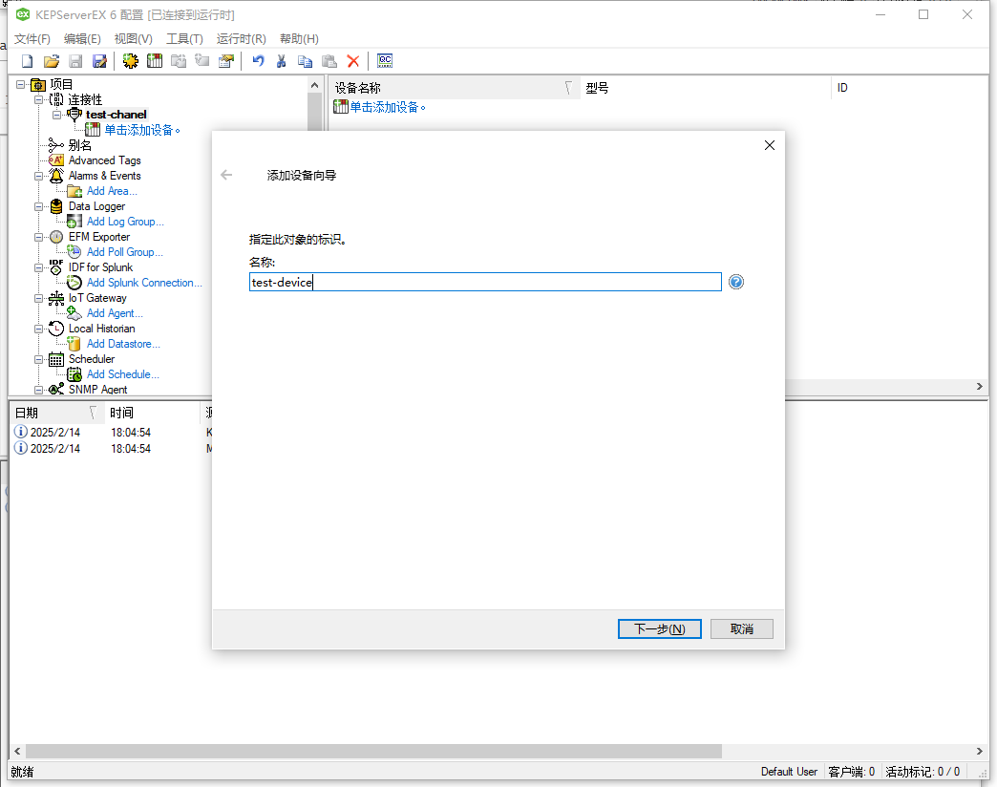Collapse the Data Logger node
The height and width of the screenshot is (787, 997).
coord(39,206)
